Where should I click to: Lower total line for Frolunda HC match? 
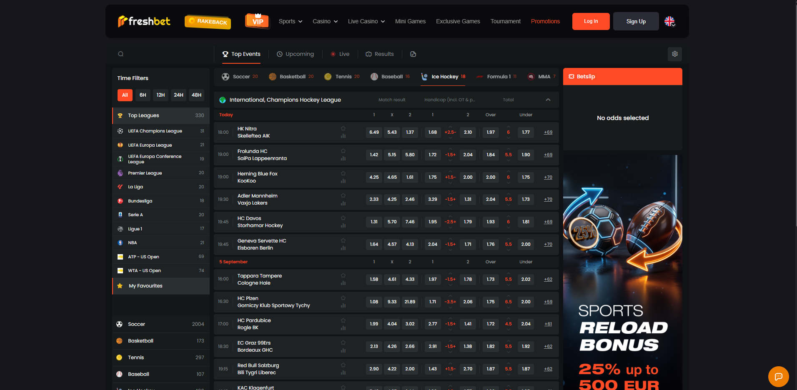click(508, 160)
